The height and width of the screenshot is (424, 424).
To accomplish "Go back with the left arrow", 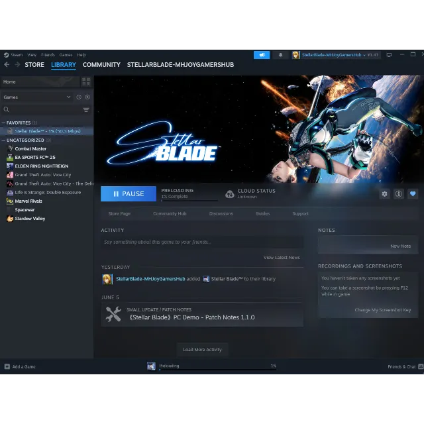I will click(x=7, y=65).
